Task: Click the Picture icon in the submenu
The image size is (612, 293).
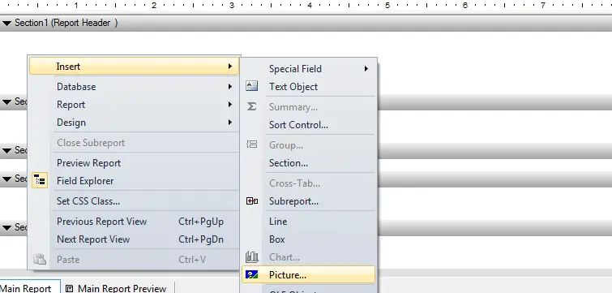Action: point(252,275)
